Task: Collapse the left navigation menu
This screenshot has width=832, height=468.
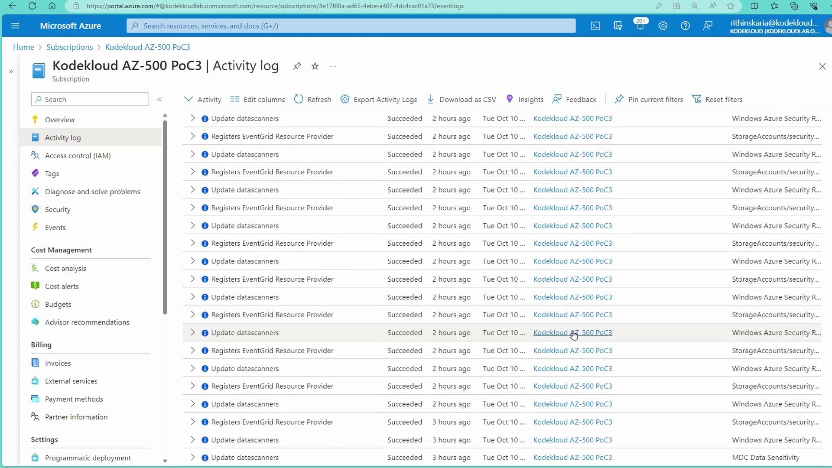Action: coord(159,99)
